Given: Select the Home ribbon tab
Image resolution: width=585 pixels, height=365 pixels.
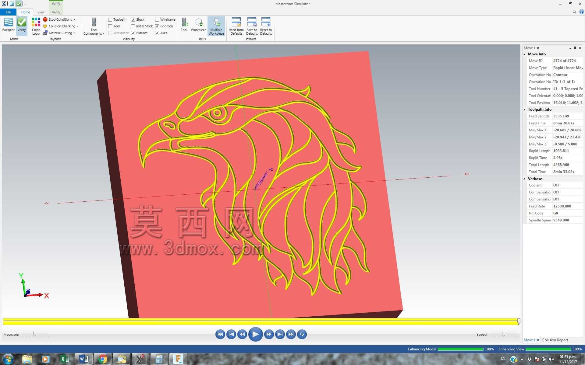Looking at the screenshot, I should pyautogui.click(x=26, y=12).
